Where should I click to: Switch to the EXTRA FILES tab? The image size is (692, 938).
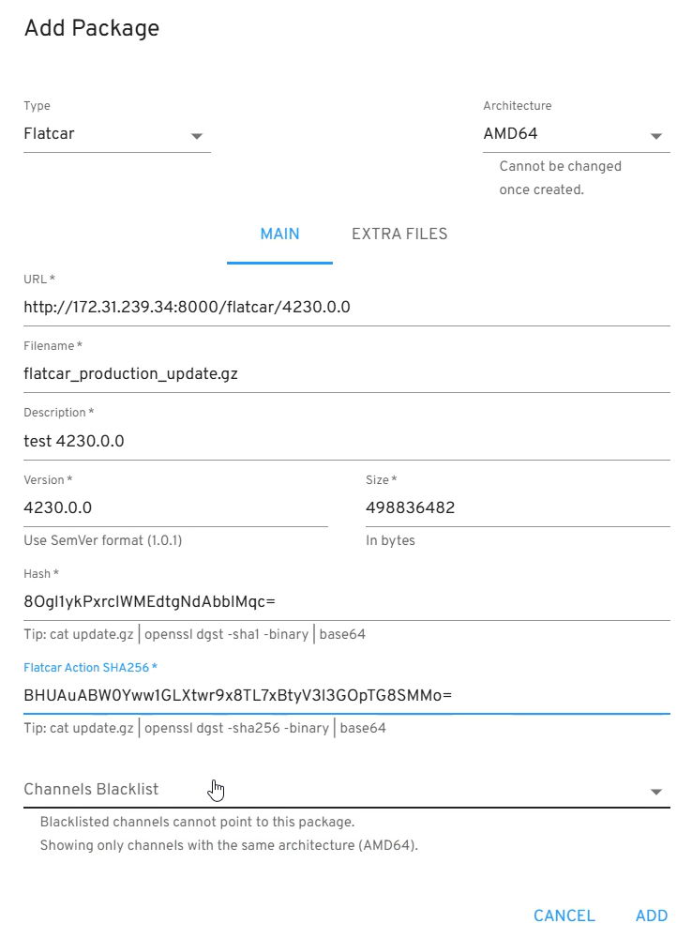click(399, 234)
